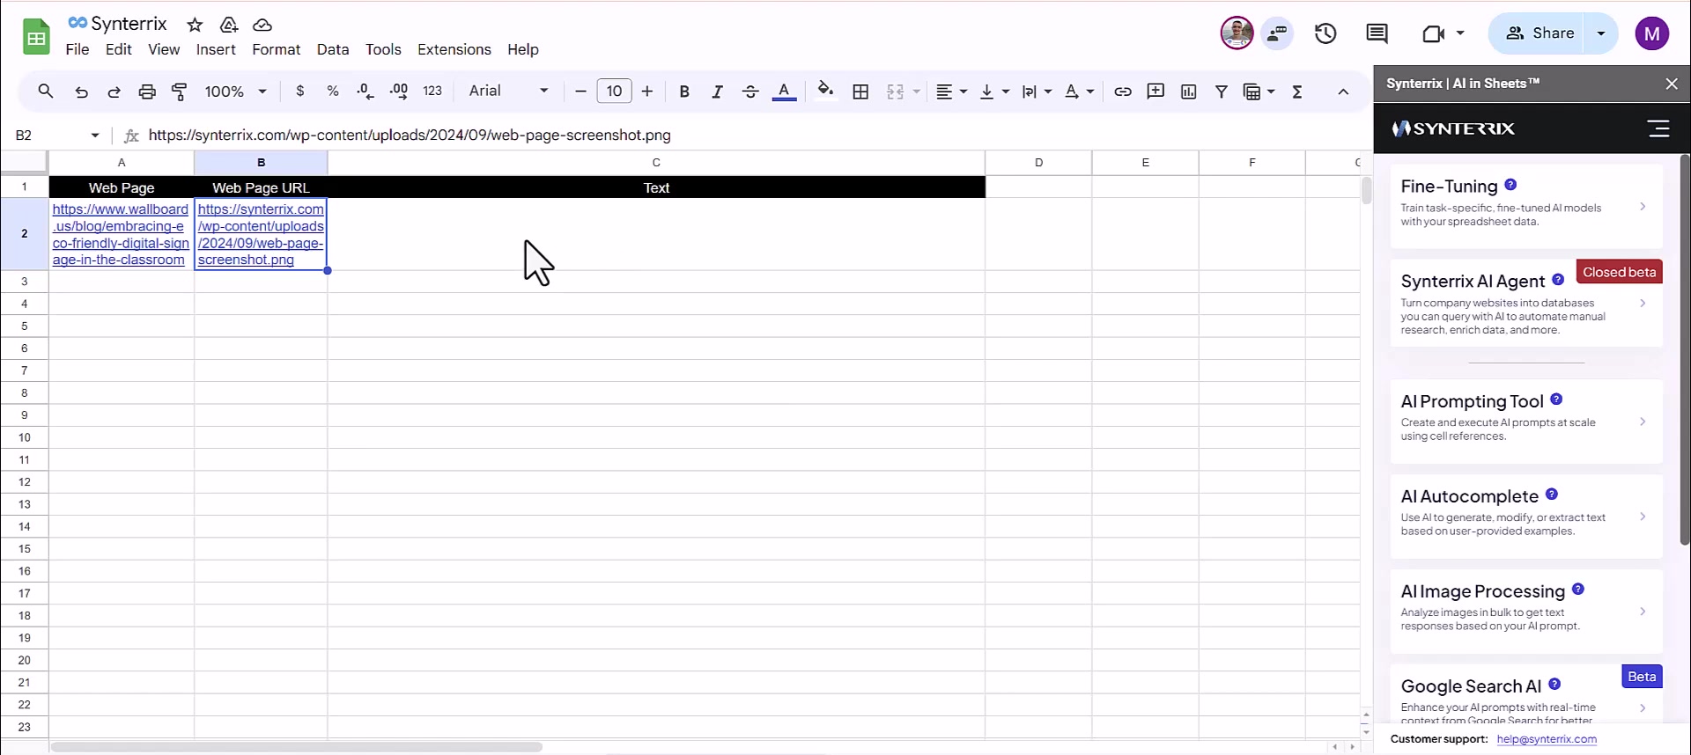Screen dimensions: 1691x755
Task: Click the paint format roller icon
Action: 180,92
